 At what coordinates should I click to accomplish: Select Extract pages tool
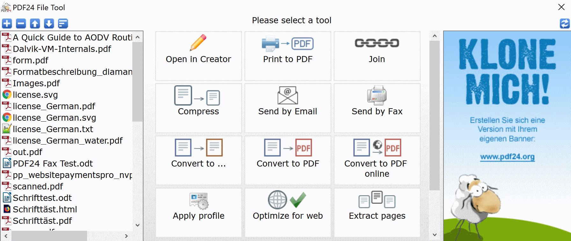(377, 212)
